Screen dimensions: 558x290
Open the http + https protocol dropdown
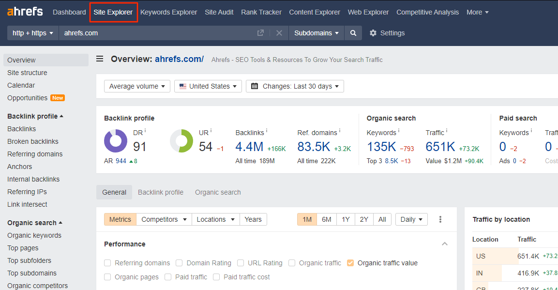(x=33, y=33)
